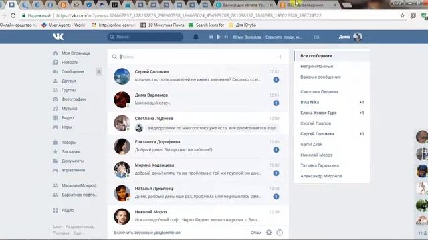This screenshot has width=428, height=240.
Task: Click the info icon beside gear
Action: (x=280, y=233)
